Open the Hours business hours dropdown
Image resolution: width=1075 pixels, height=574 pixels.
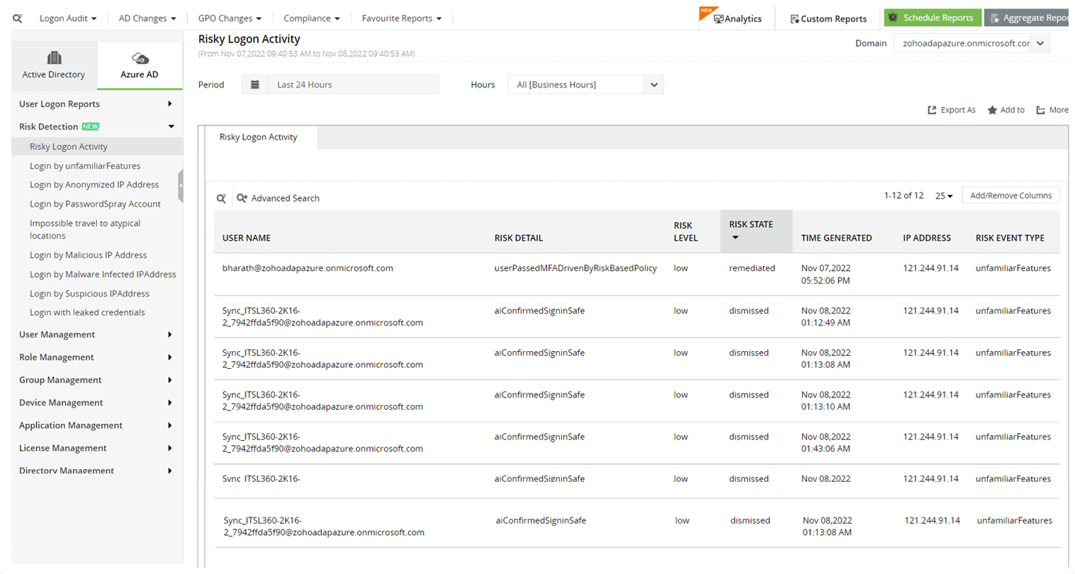coord(653,85)
